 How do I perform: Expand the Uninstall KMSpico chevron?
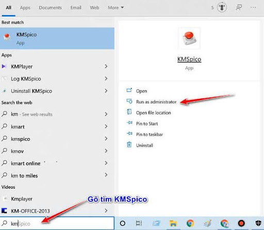click(x=106, y=91)
